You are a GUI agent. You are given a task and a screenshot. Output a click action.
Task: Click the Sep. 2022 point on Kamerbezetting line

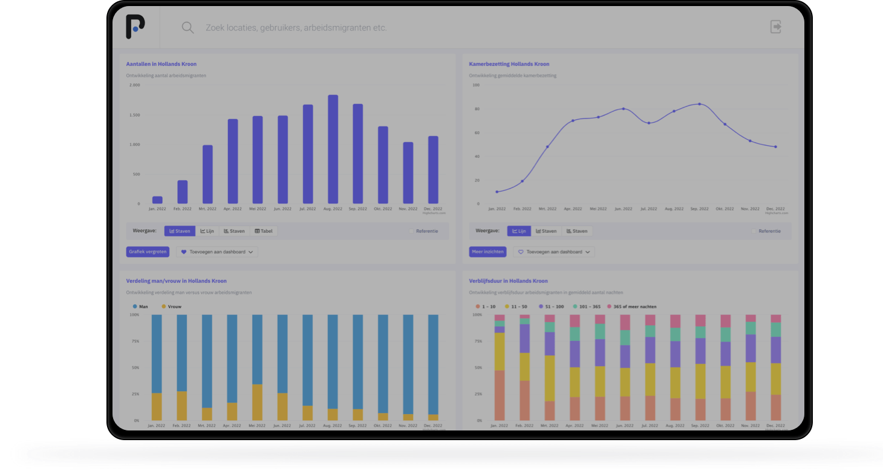(x=699, y=104)
